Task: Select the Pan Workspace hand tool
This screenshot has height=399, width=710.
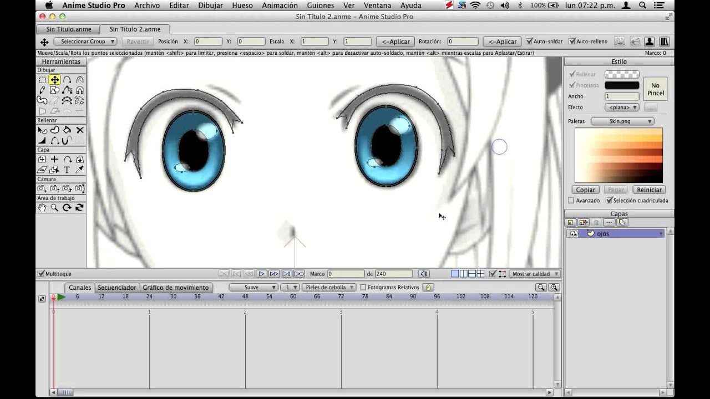Action: [42, 208]
